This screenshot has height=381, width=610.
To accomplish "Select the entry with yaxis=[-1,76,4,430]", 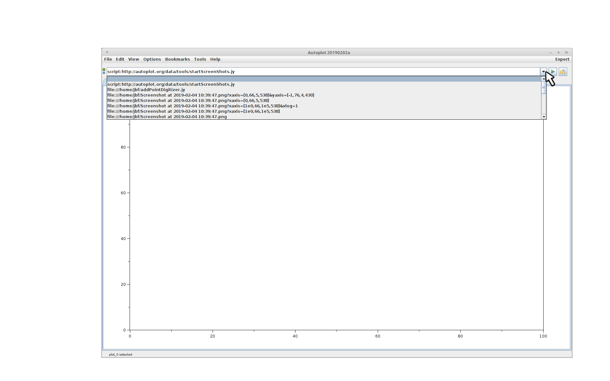I will point(324,95).
